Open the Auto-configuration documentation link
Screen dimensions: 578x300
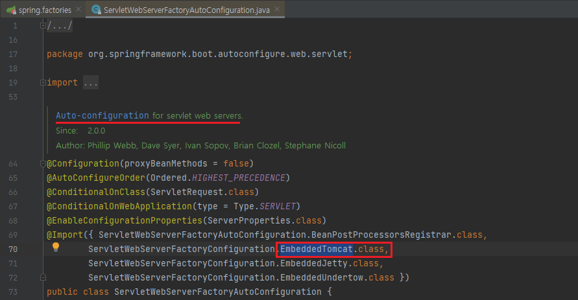pos(102,115)
